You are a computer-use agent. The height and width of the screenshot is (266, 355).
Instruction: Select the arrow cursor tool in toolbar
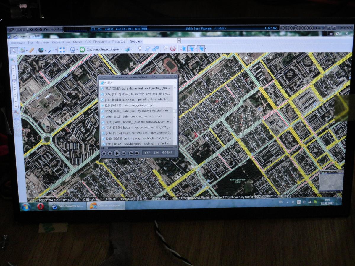click(x=14, y=50)
